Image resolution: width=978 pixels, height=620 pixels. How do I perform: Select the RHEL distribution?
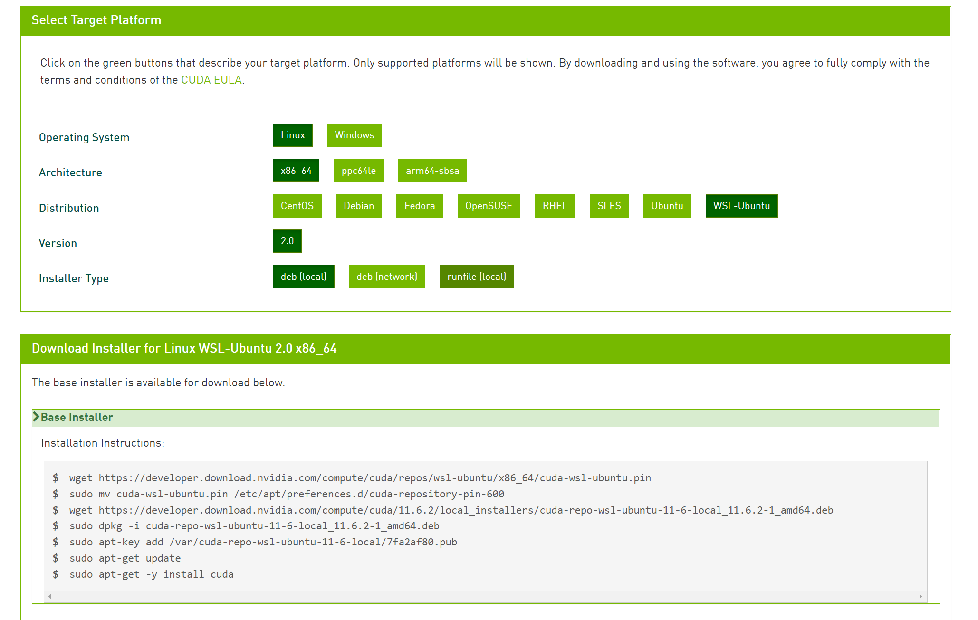click(x=555, y=206)
